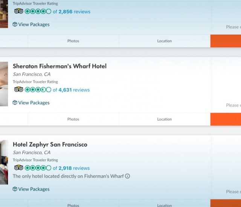Image resolution: width=241 pixels, height=207 pixels.
Task: Switch to Photos tab of Sheraton listing
Action: tap(73, 119)
